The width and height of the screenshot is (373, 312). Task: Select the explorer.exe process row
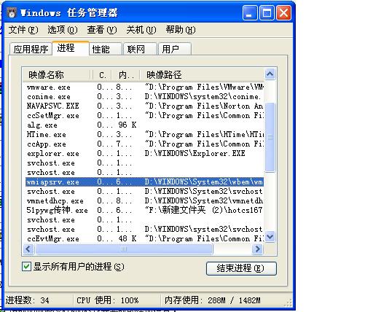144,154
